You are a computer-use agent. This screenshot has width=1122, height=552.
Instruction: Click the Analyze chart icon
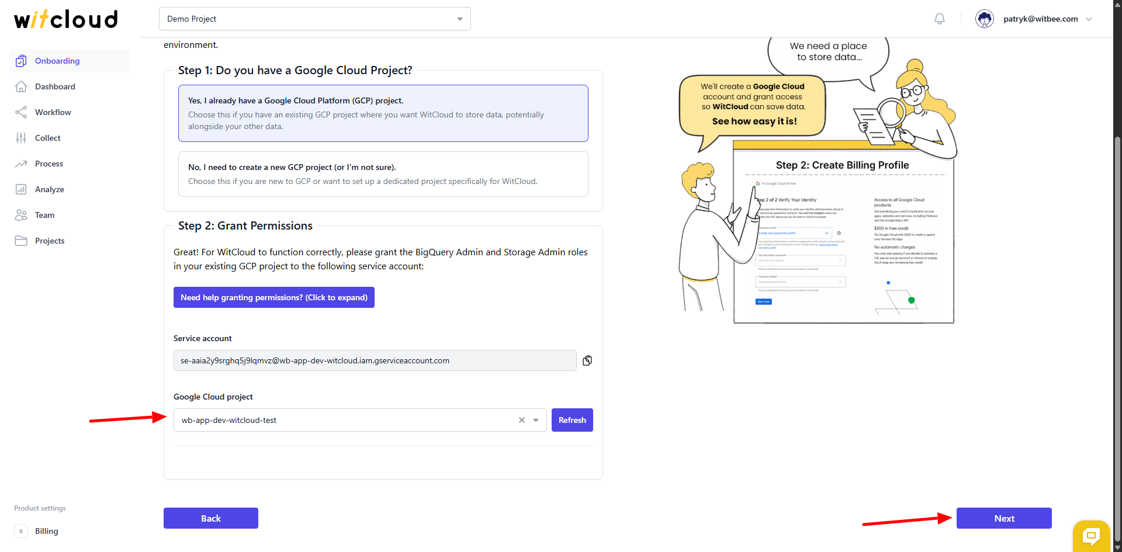click(21, 189)
